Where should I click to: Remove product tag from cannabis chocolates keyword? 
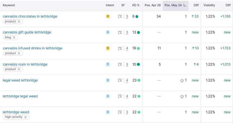click(19, 22)
